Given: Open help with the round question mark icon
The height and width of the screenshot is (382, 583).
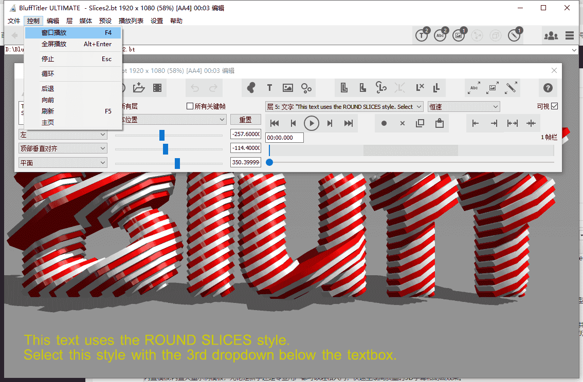Looking at the screenshot, I should (x=548, y=88).
